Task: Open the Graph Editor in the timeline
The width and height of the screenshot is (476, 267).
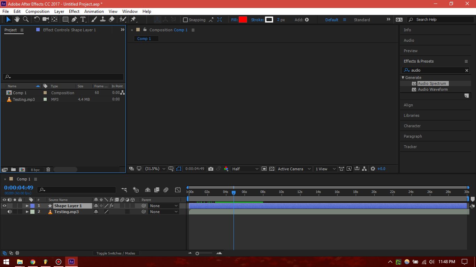Action: point(178,190)
